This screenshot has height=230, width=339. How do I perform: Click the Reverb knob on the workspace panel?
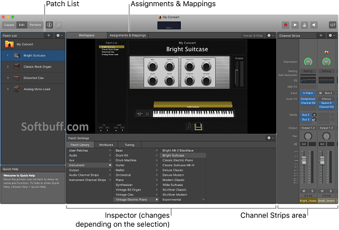click(206, 81)
